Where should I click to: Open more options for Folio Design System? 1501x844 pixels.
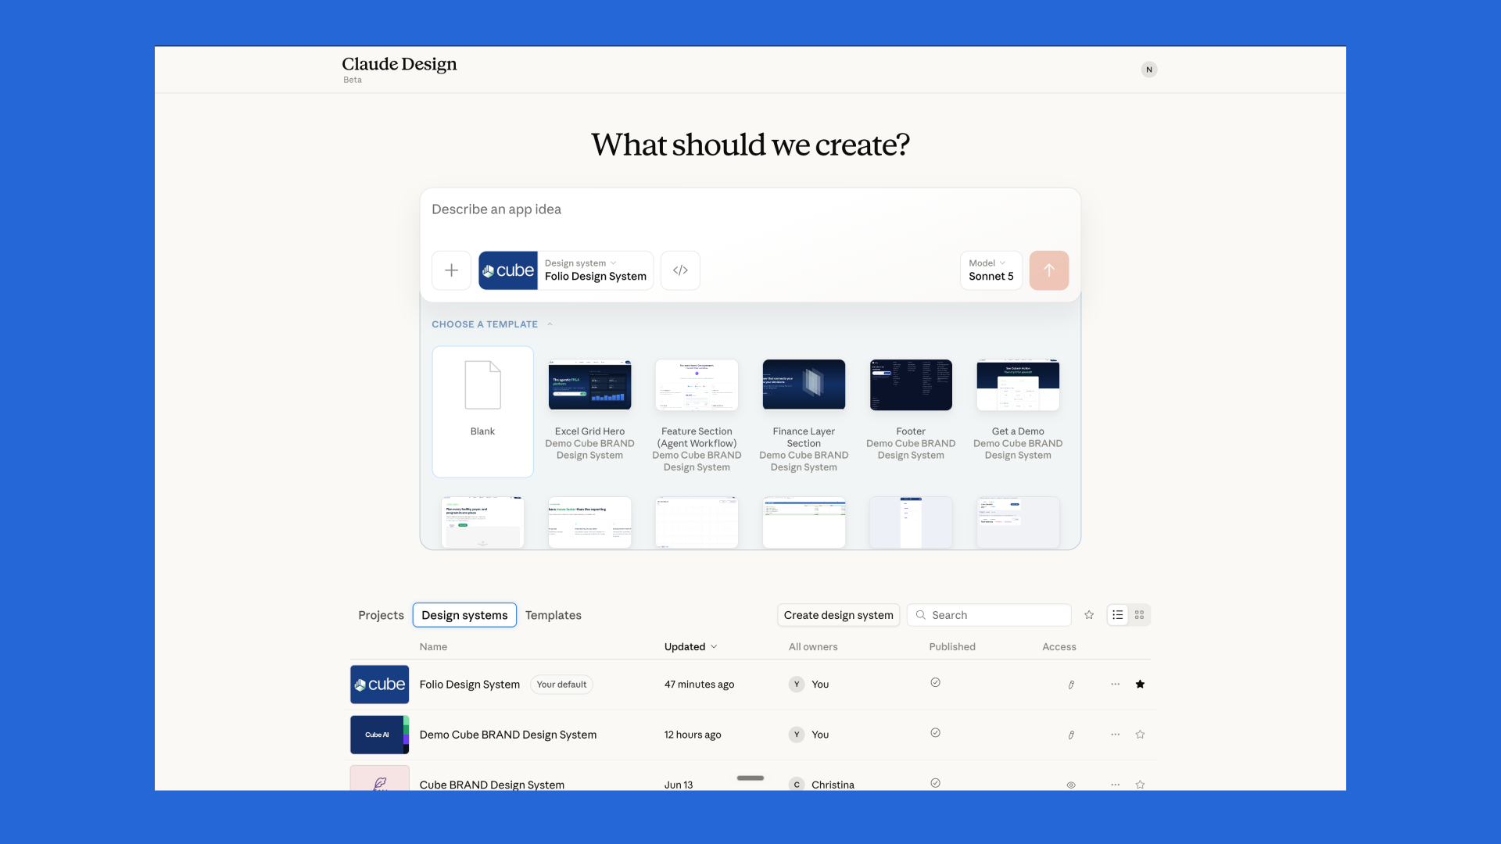click(1116, 685)
